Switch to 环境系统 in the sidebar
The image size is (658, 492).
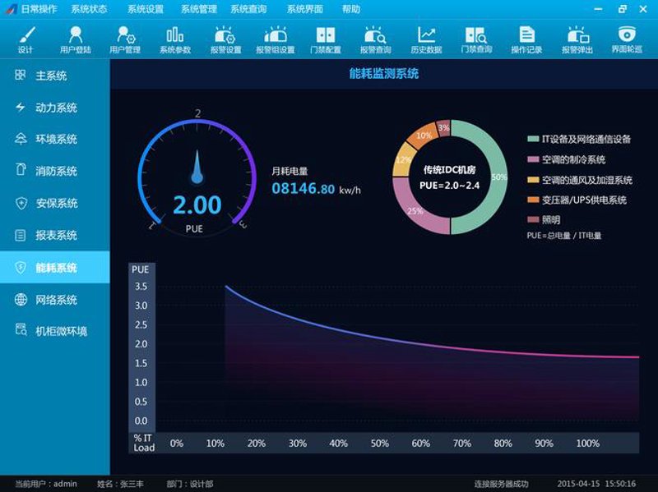(x=54, y=139)
